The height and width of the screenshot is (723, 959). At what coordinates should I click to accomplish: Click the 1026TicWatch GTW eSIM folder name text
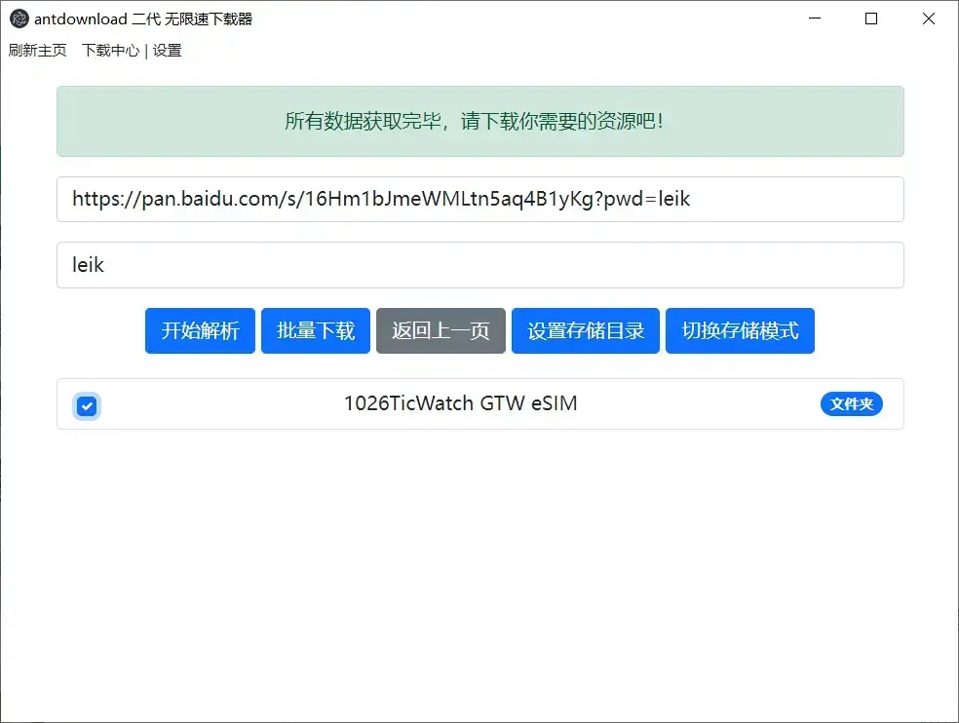(x=461, y=402)
